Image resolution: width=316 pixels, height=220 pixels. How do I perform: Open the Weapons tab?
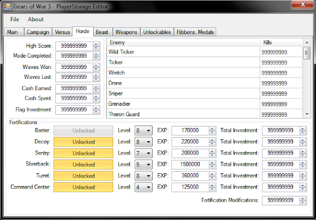(x=126, y=32)
